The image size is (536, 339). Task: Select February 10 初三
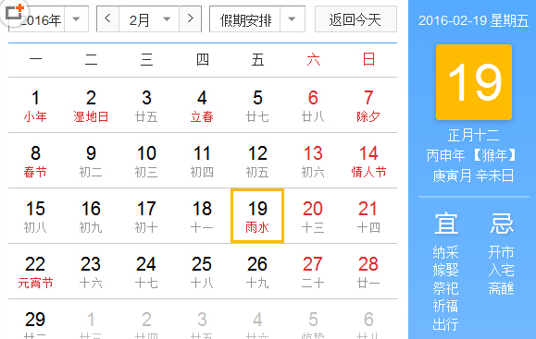pos(146,161)
